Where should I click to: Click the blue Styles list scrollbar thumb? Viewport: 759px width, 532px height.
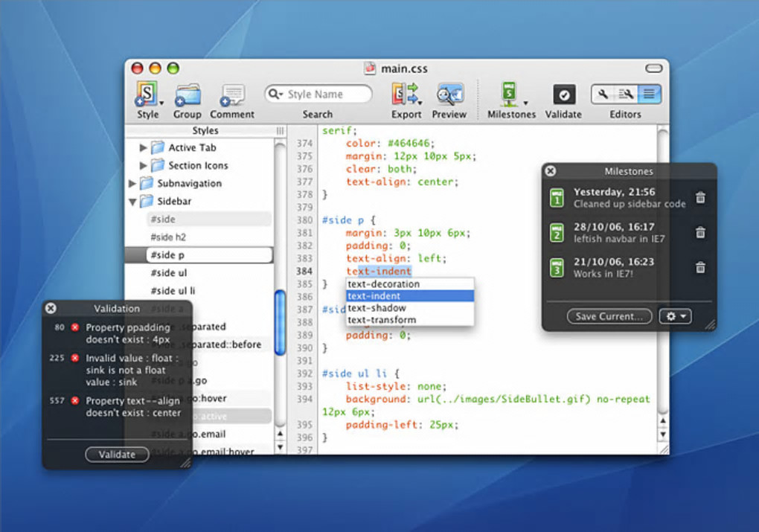coord(280,321)
